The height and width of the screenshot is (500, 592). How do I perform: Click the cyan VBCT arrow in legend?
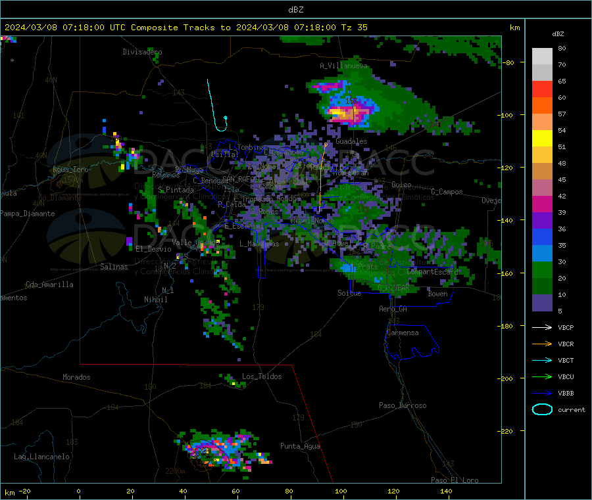point(542,361)
